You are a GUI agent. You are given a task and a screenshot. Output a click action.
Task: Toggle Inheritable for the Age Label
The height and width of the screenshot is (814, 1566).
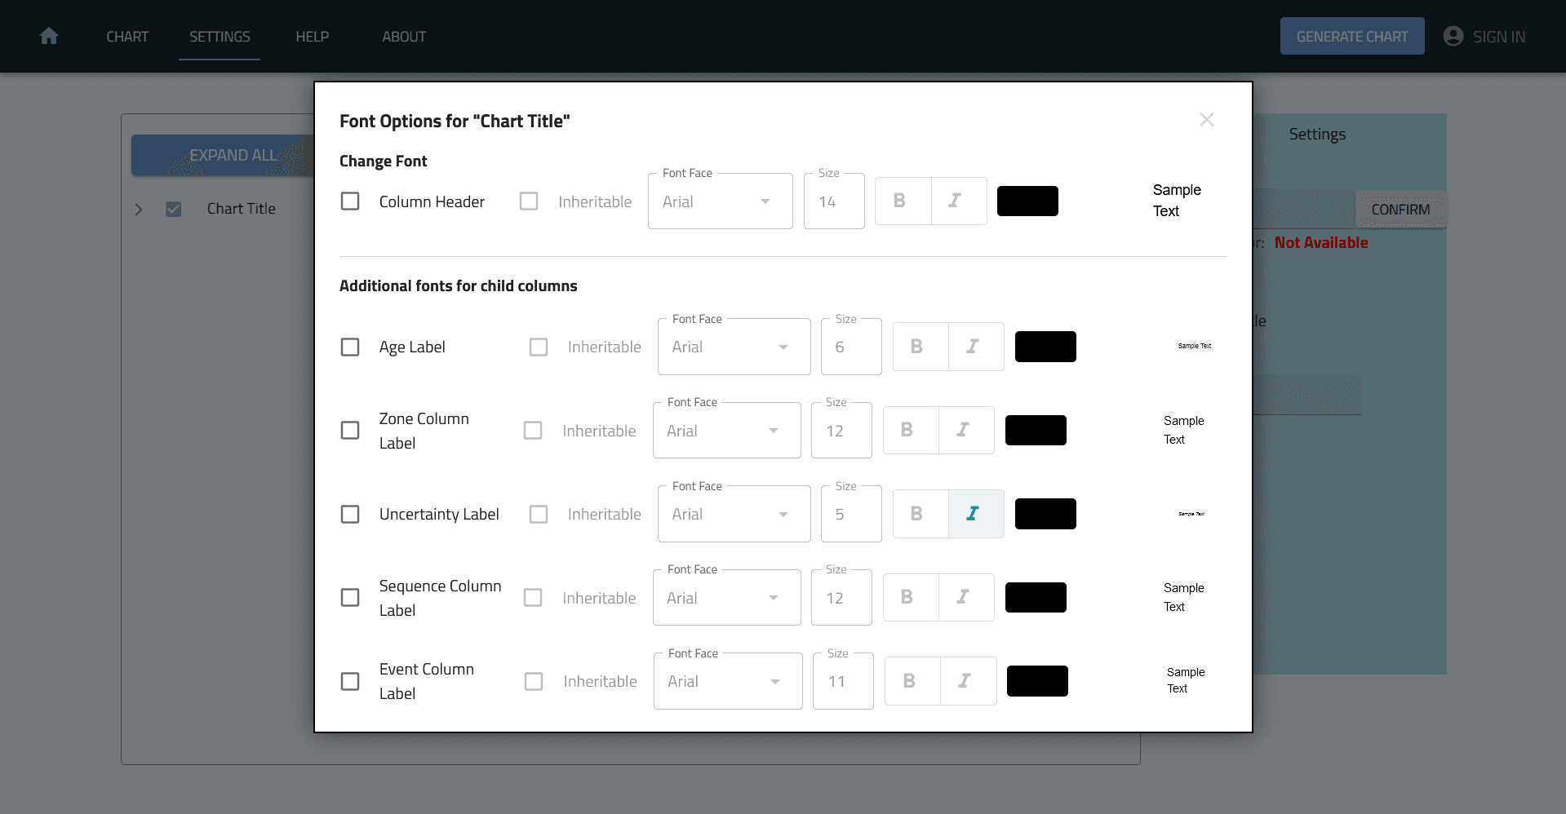(x=539, y=346)
